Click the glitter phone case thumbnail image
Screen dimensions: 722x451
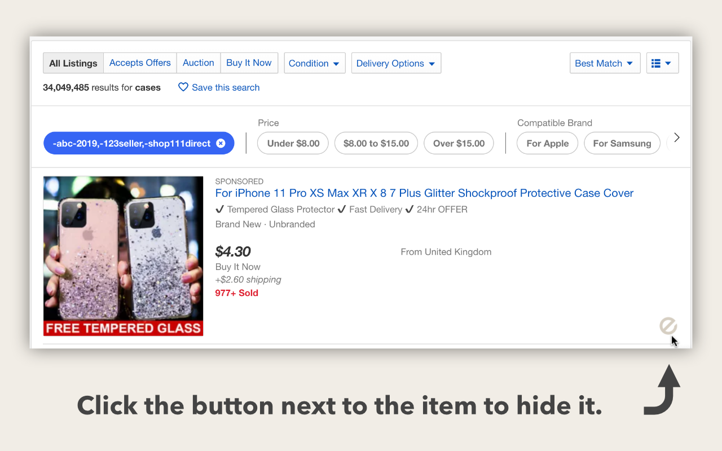pos(123,256)
